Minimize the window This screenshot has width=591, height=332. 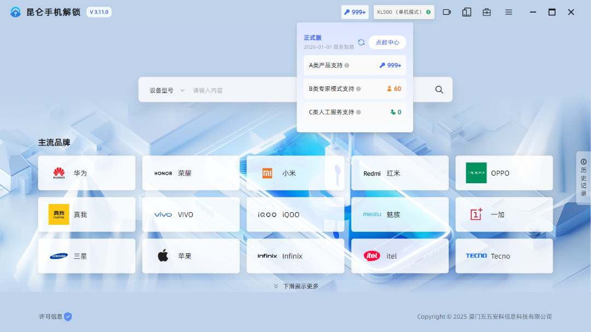coord(532,12)
